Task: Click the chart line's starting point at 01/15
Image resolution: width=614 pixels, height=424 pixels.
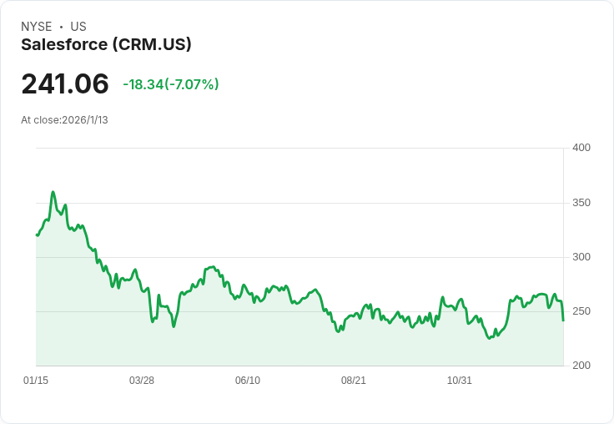Action: click(37, 235)
